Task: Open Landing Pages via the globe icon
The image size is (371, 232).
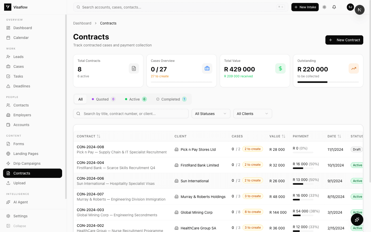Action: point(8,153)
